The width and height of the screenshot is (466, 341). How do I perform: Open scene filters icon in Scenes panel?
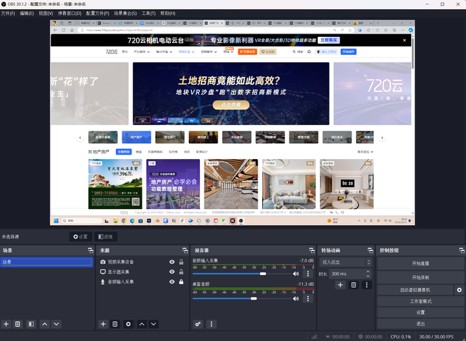31,324
